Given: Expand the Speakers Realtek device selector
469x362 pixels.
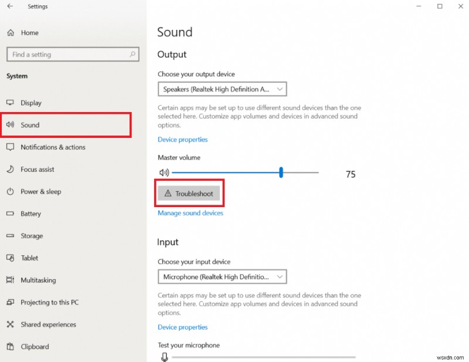Looking at the screenshot, I should 222,89.
